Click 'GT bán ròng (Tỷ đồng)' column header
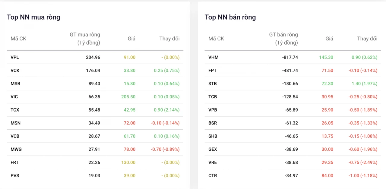The image size is (386, 189). point(283,39)
